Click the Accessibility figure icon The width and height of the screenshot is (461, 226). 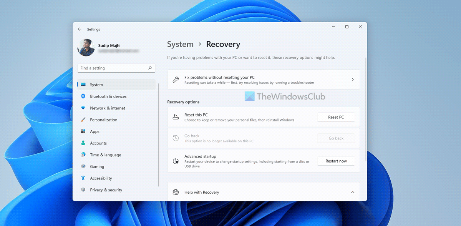click(83, 178)
